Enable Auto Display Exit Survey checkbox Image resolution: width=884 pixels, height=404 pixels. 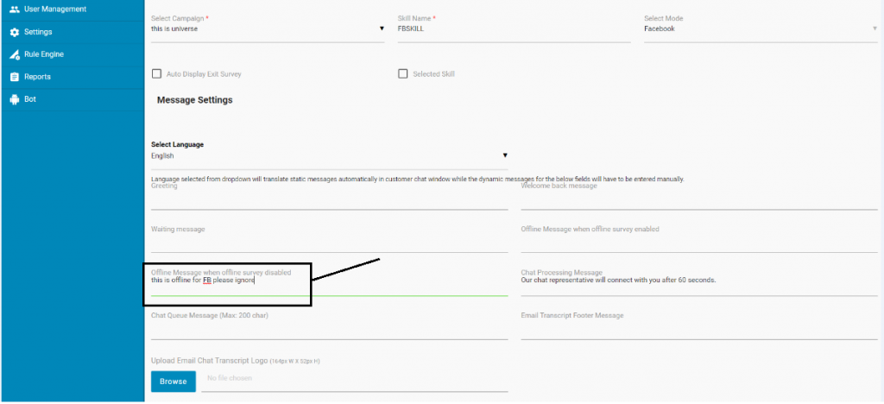(157, 74)
